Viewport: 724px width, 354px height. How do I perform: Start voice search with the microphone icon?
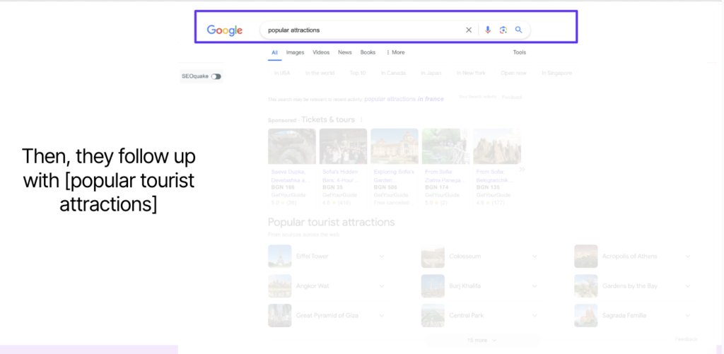tap(487, 30)
